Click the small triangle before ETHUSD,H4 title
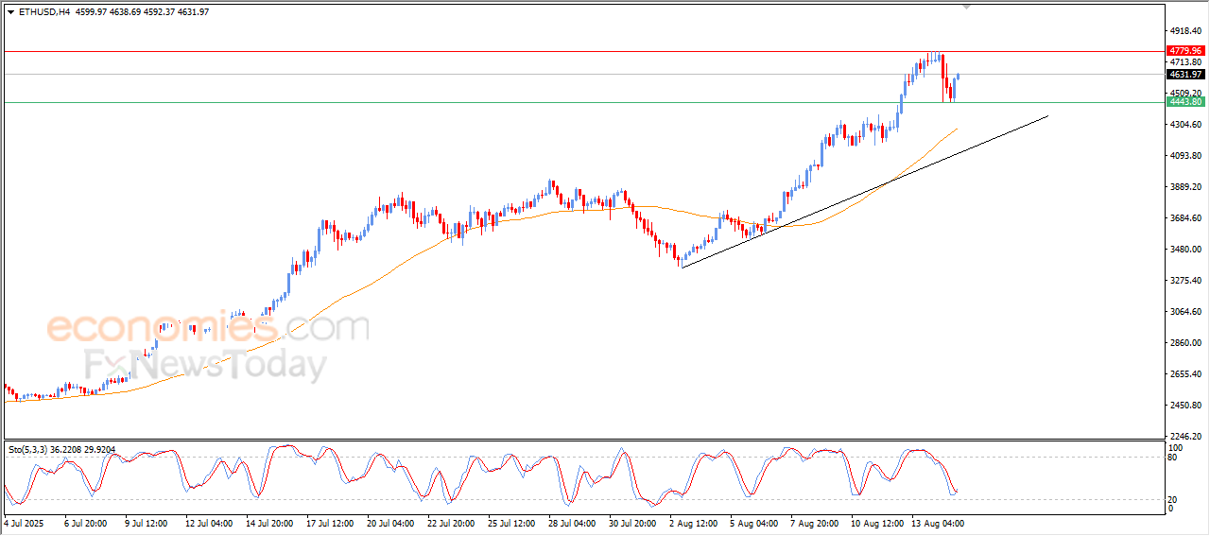Image resolution: width=1210 pixels, height=536 pixels. click(10, 12)
